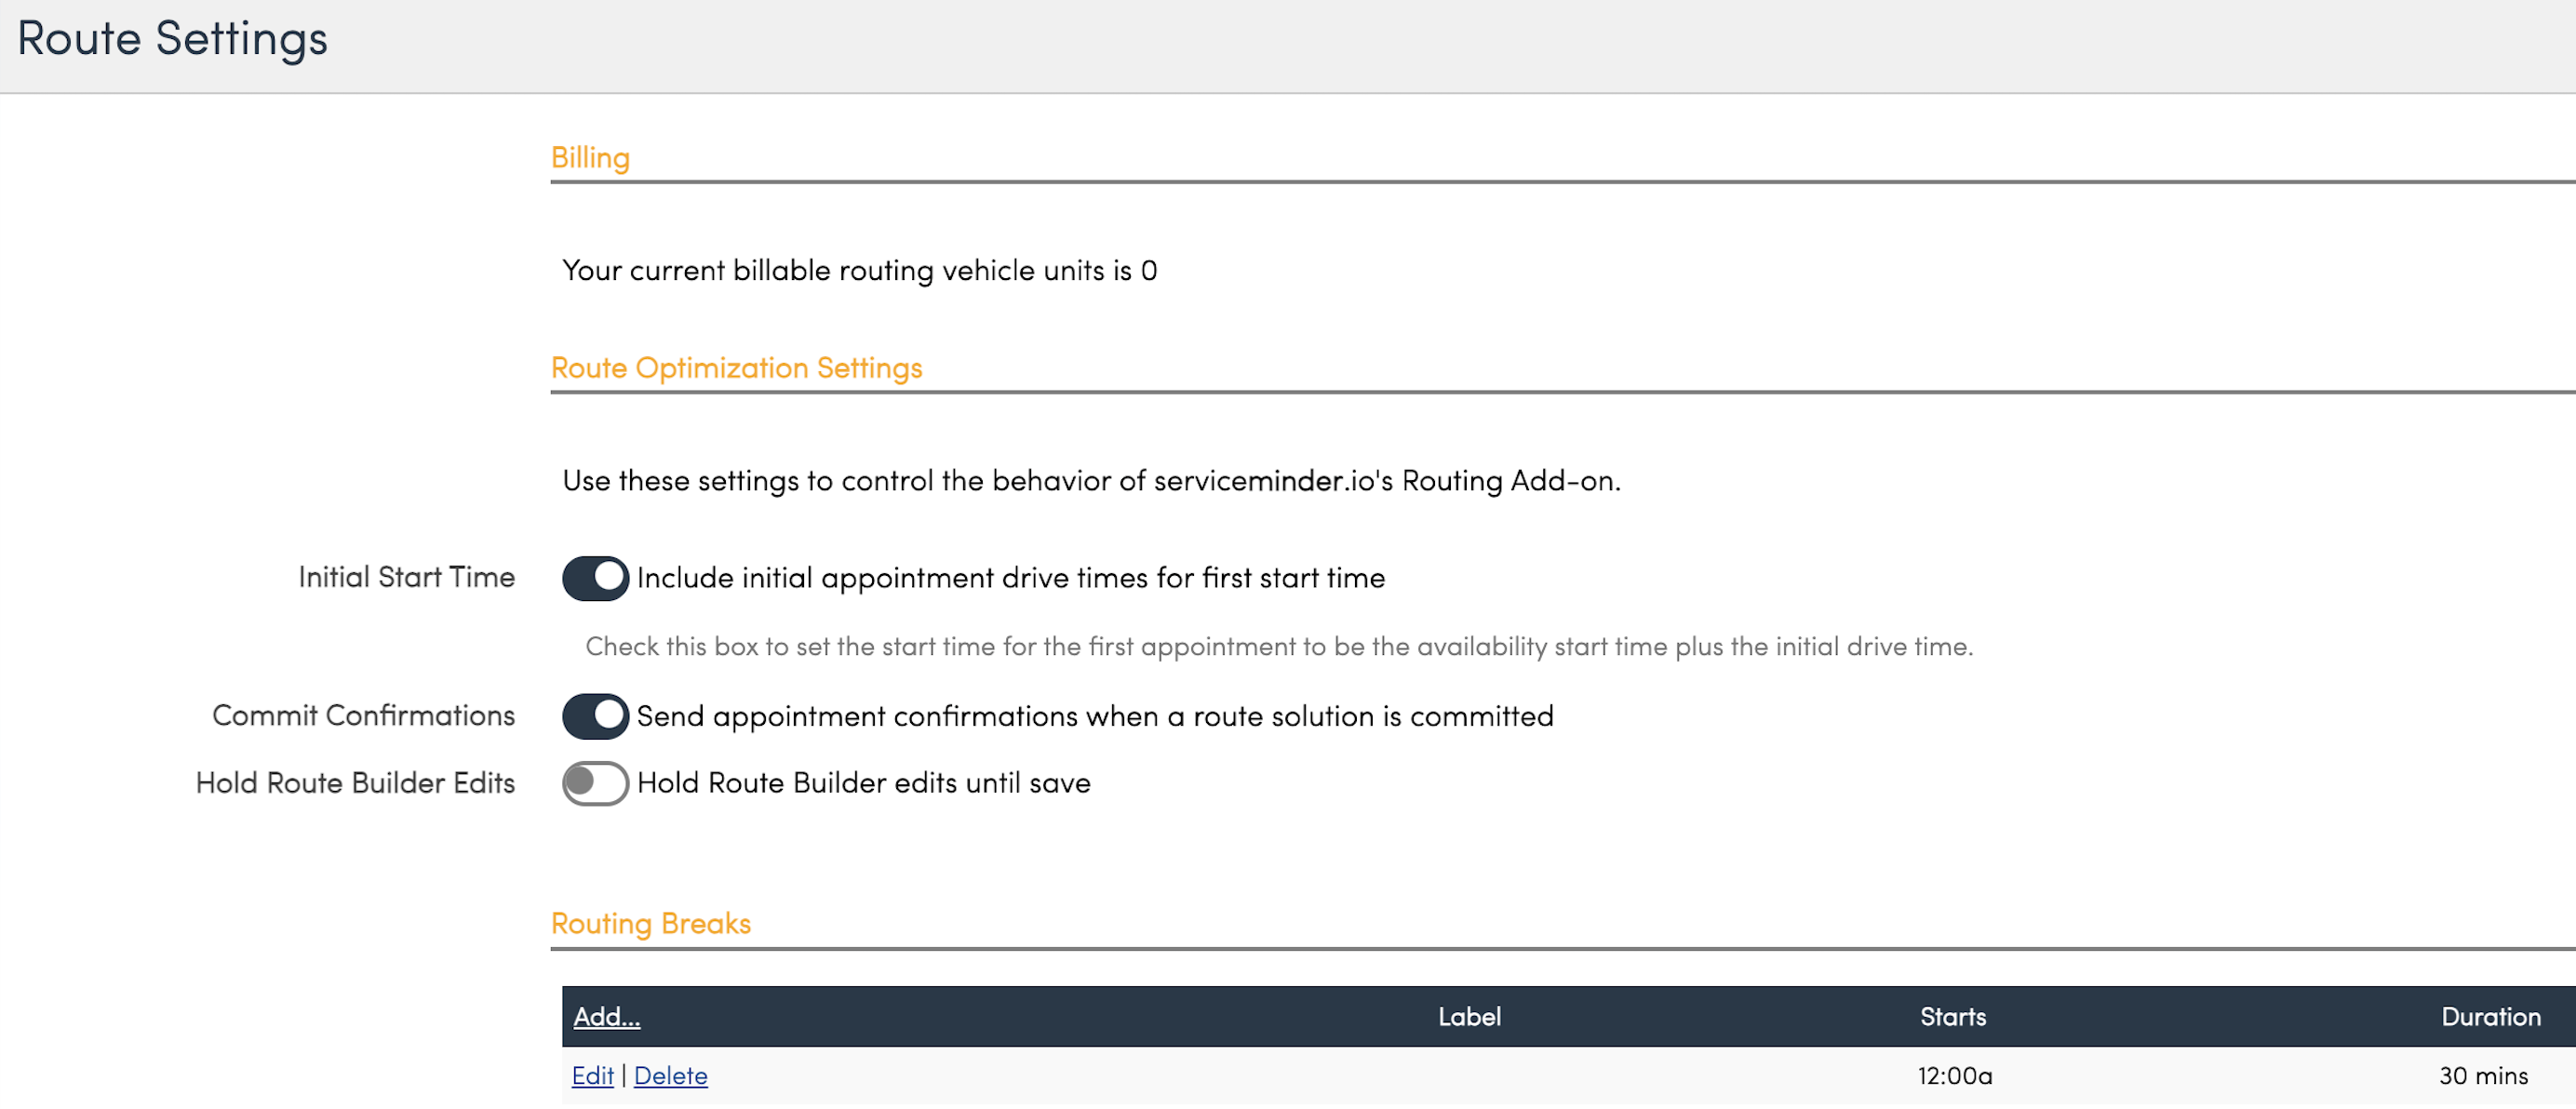The height and width of the screenshot is (1109, 2576).
Task: Click the Routing Breaks section heading
Action: (x=650, y=923)
